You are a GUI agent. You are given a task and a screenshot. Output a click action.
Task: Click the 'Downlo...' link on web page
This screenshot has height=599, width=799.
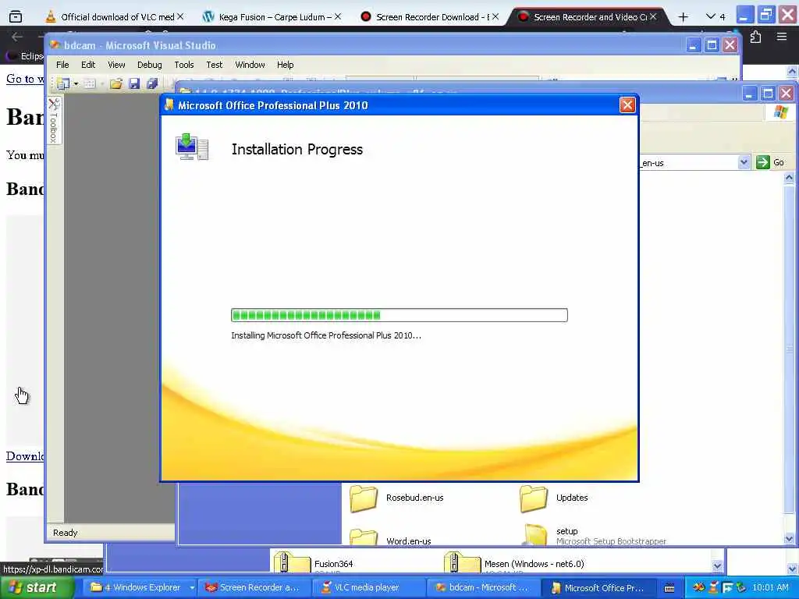click(25, 455)
